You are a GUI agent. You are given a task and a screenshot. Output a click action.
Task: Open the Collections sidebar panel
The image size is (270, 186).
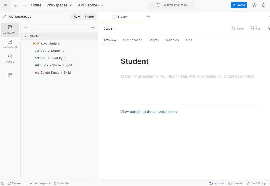coord(10,30)
